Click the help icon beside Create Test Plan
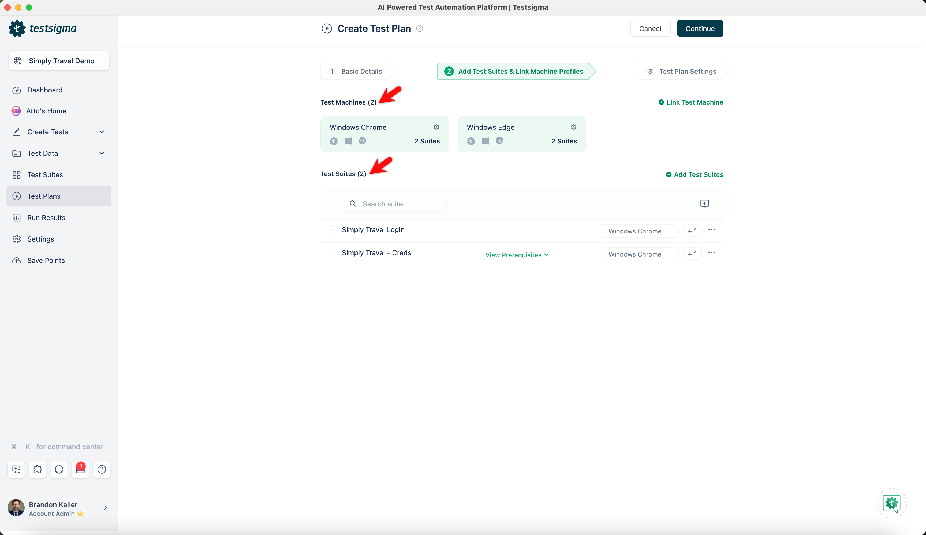 tap(420, 28)
